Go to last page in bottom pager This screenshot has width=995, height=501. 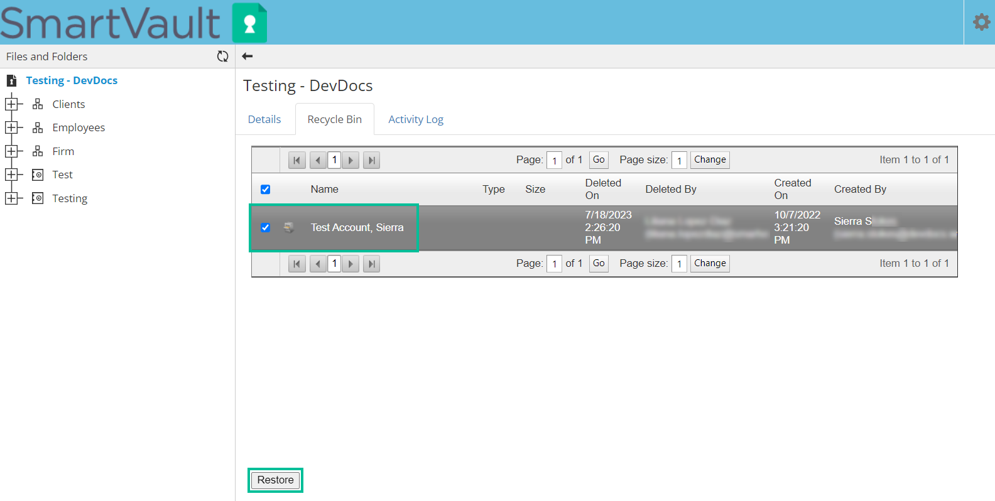(372, 264)
